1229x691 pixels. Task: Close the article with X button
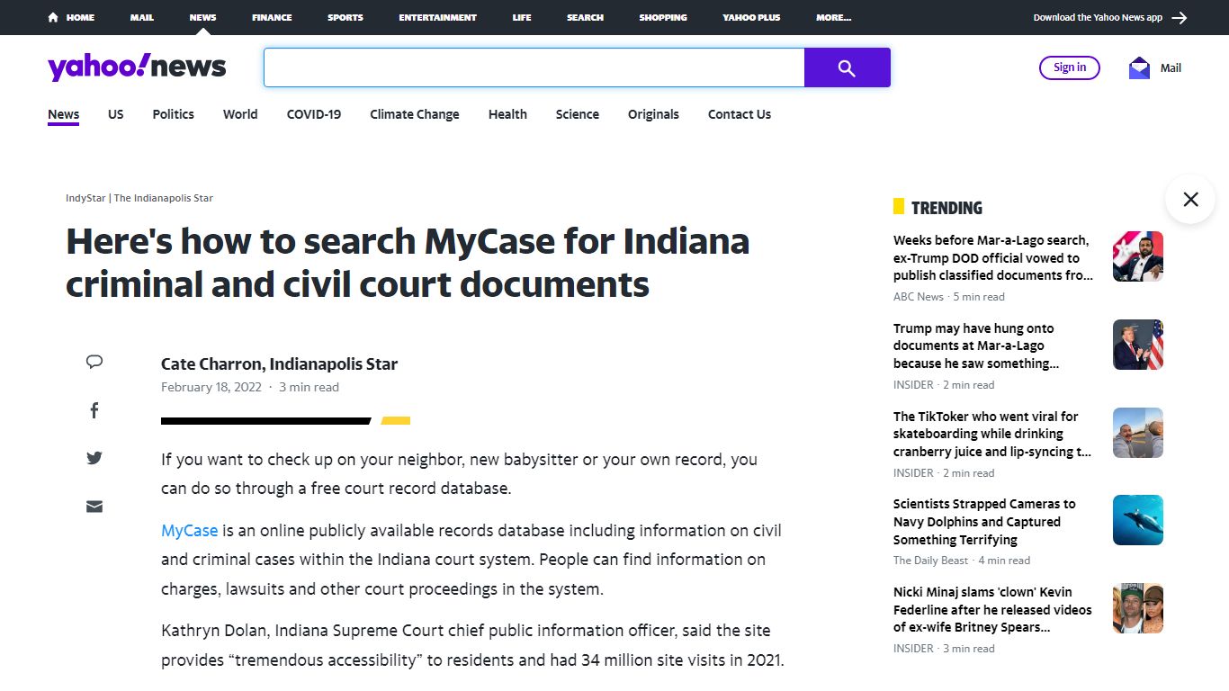click(x=1190, y=199)
